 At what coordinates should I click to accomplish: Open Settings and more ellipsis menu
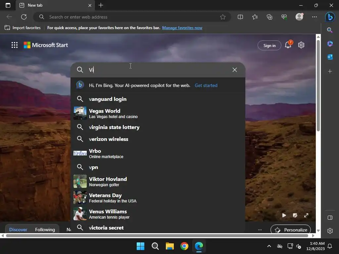(x=315, y=17)
